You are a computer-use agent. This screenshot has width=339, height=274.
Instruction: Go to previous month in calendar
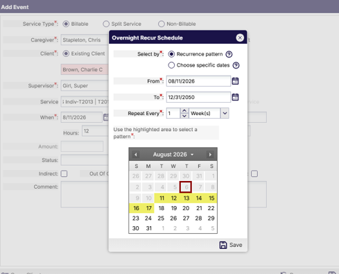(136, 155)
